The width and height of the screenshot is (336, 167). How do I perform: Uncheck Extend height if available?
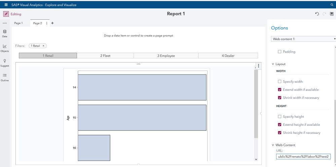click(x=279, y=125)
